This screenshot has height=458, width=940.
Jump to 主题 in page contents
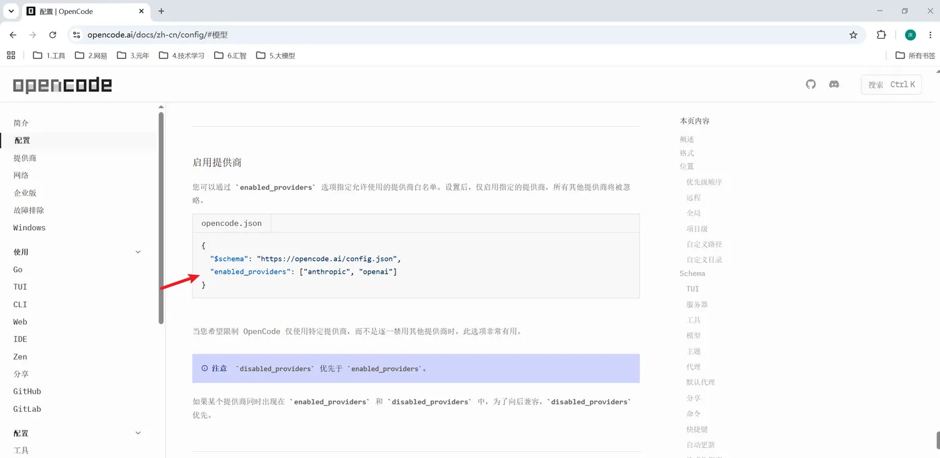(x=694, y=351)
